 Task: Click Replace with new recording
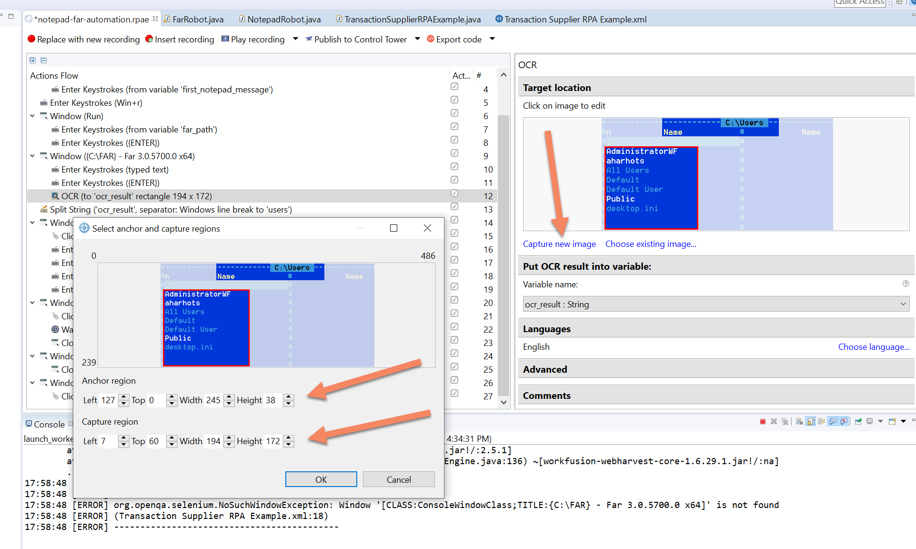click(84, 40)
